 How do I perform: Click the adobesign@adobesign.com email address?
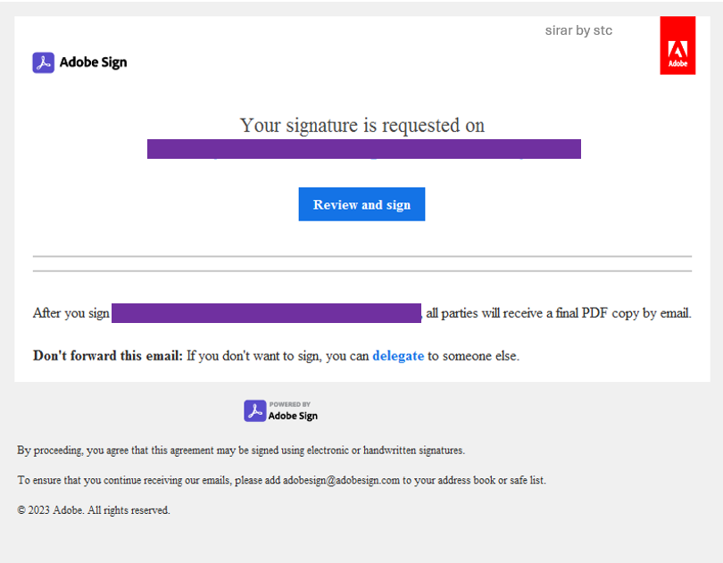[341, 480]
